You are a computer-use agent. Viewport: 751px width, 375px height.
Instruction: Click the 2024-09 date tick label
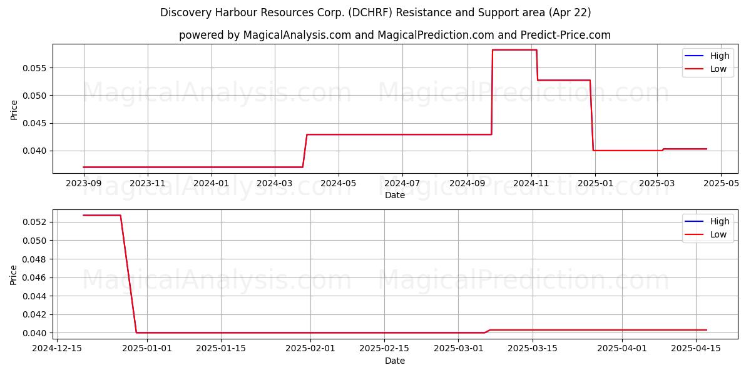click(467, 184)
